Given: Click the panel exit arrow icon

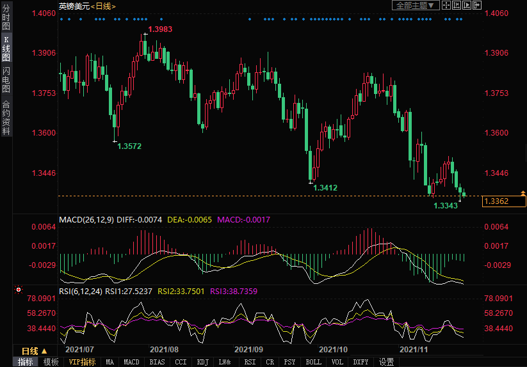Looking at the screenshot, I should tap(476, 5).
